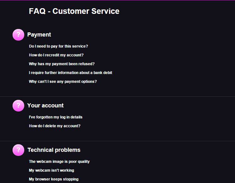The height and width of the screenshot is (183, 235).
Task: Open 'Do I need to pay for this service?'
Action: click(59, 46)
